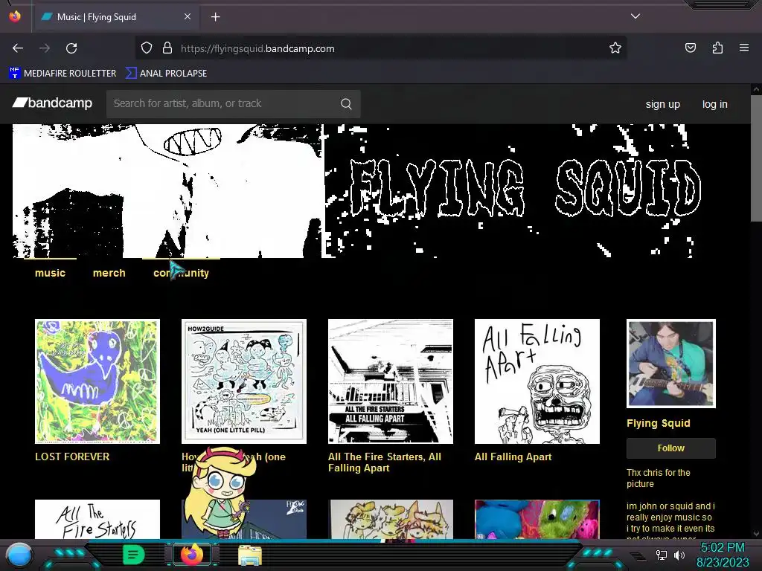The image size is (762, 571).
Task: Click the network tray icon
Action: click(x=662, y=555)
